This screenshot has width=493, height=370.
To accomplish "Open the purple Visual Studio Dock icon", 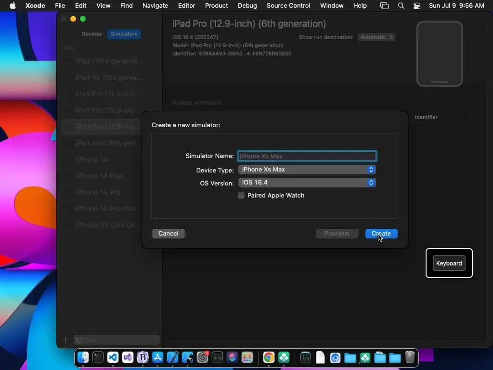I will tap(128, 357).
